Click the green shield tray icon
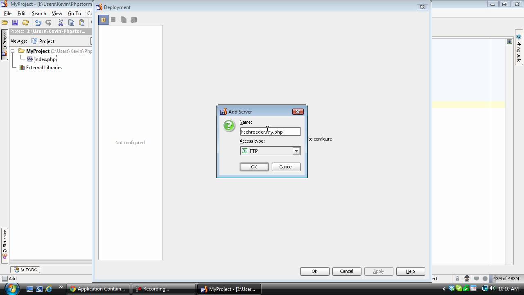 click(x=467, y=289)
